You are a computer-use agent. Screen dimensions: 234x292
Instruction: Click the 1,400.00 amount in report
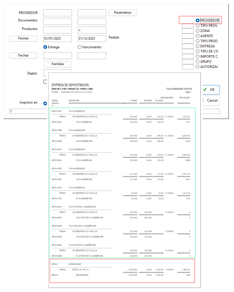[186, 269]
